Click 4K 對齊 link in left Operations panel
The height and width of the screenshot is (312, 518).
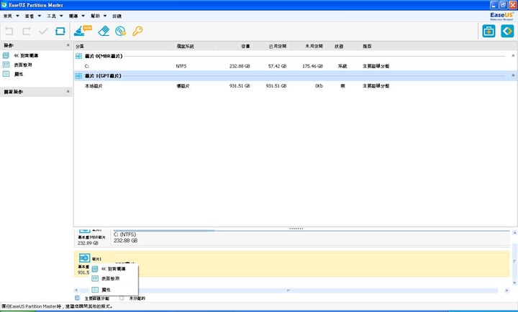[x=26, y=55]
